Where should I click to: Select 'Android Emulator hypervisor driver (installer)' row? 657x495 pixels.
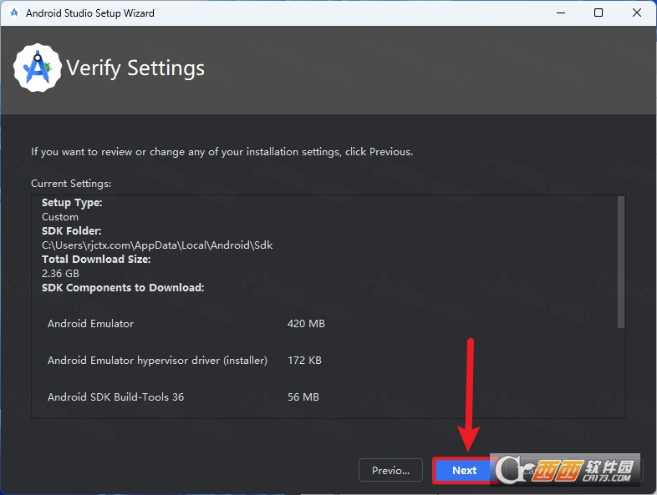185,361
